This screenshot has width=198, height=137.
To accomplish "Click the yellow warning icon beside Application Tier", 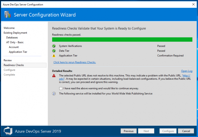I will click(54, 56).
